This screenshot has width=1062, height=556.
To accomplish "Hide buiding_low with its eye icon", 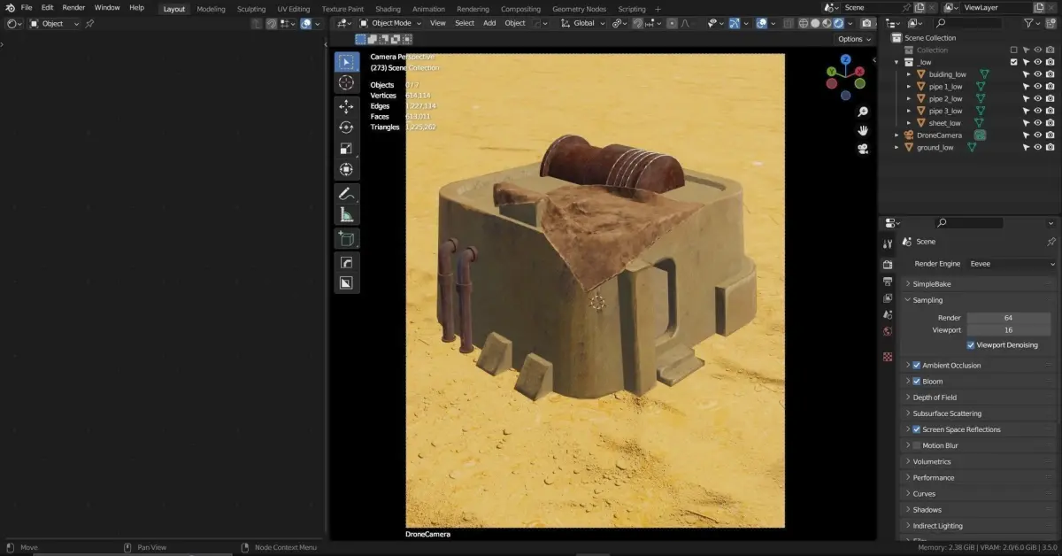I will pyautogui.click(x=1037, y=74).
